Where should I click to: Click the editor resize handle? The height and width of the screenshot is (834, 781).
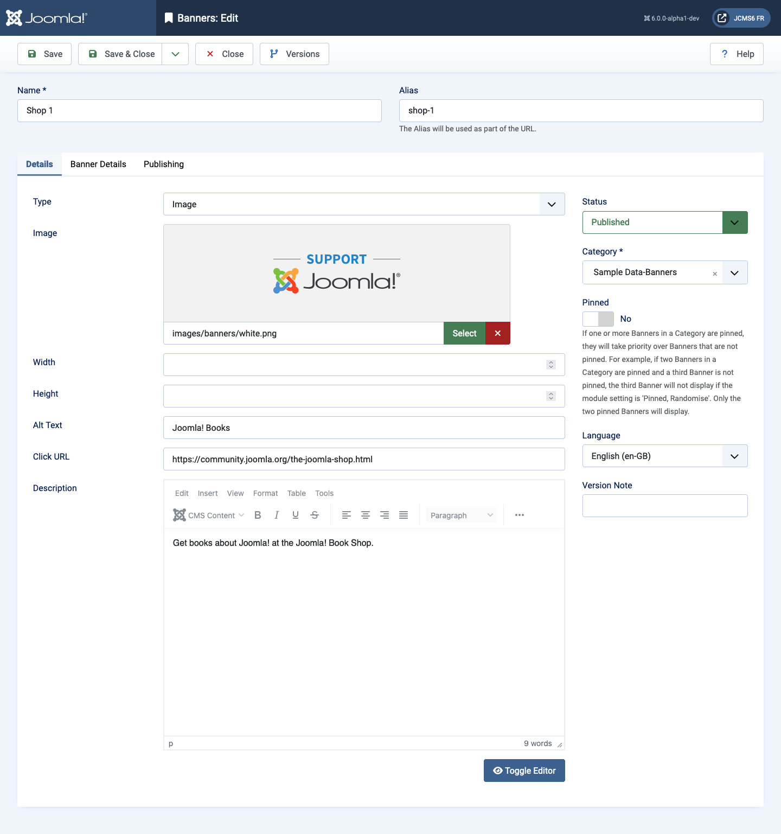[560, 744]
